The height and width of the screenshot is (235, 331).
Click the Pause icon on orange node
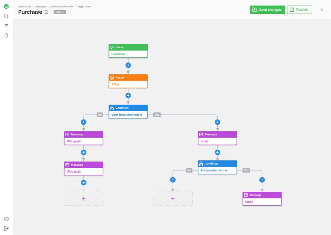pyautogui.click(x=112, y=78)
